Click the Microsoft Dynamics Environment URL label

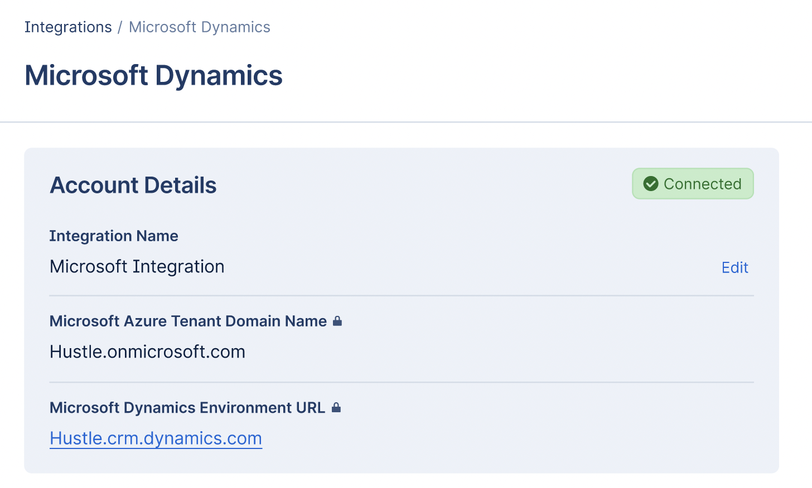tap(187, 408)
